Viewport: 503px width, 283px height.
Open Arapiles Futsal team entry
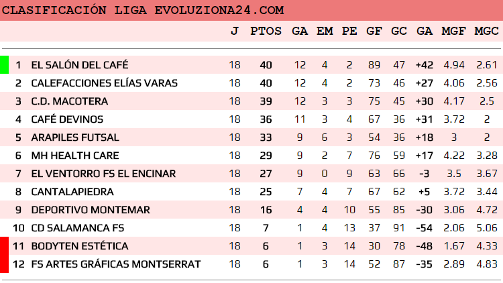(x=75, y=137)
